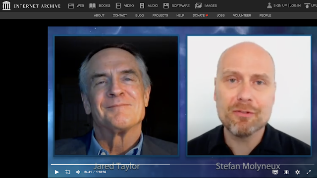This screenshot has width=317, height=178.
Task: Open the Internet Archive home text link
Action: [x=37, y=6]
